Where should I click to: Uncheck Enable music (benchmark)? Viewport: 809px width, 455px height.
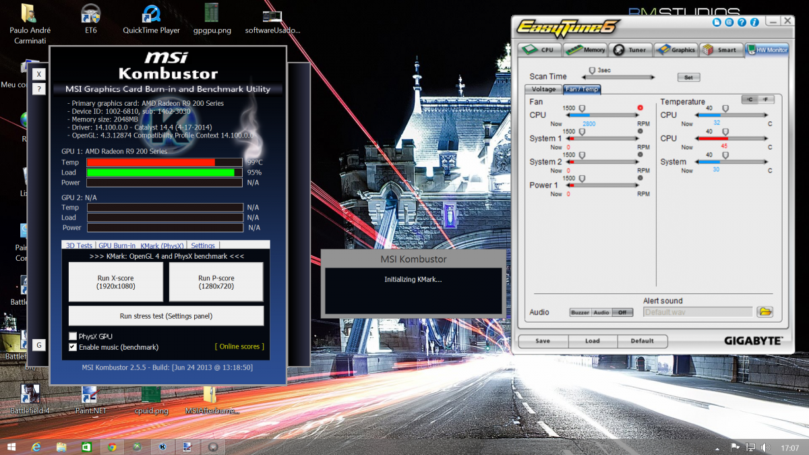click(73, 347)
